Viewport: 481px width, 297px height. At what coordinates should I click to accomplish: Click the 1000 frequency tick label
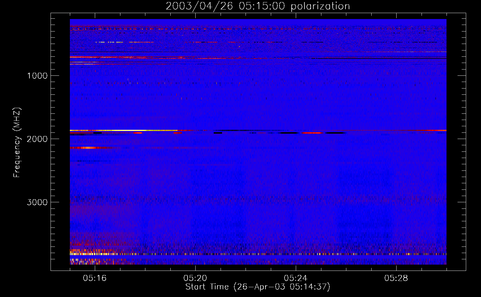pos(37,76)
